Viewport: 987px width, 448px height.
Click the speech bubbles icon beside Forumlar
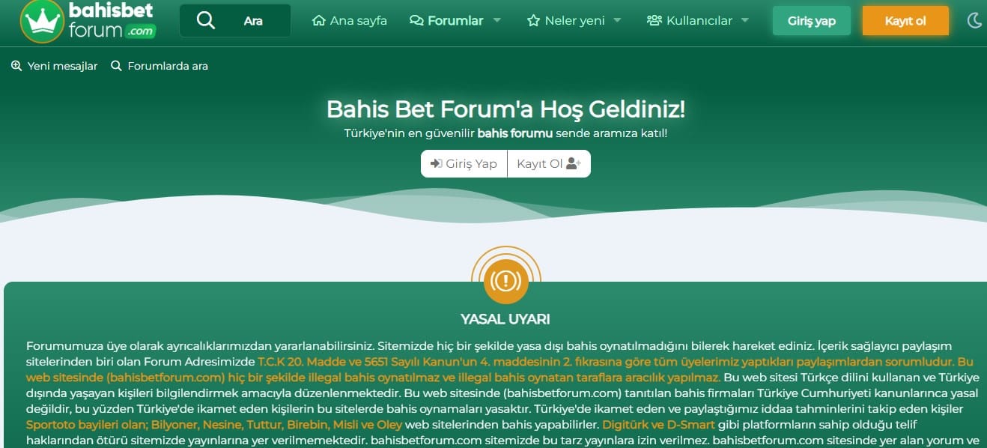416,20
